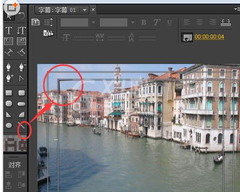Viewport: 240px width, 192px height.
Task: Open Roll/Crawl options
Action: click(x=49, y=22)
